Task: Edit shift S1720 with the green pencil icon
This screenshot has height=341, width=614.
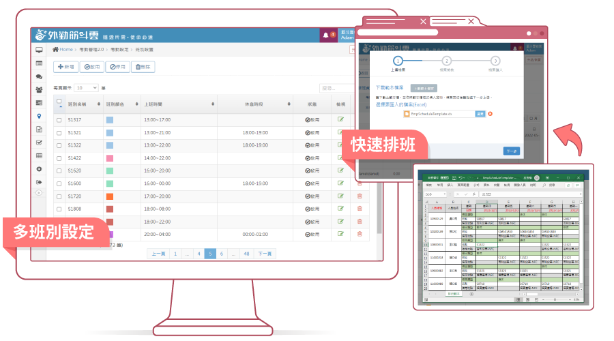Action: (340, 196)
